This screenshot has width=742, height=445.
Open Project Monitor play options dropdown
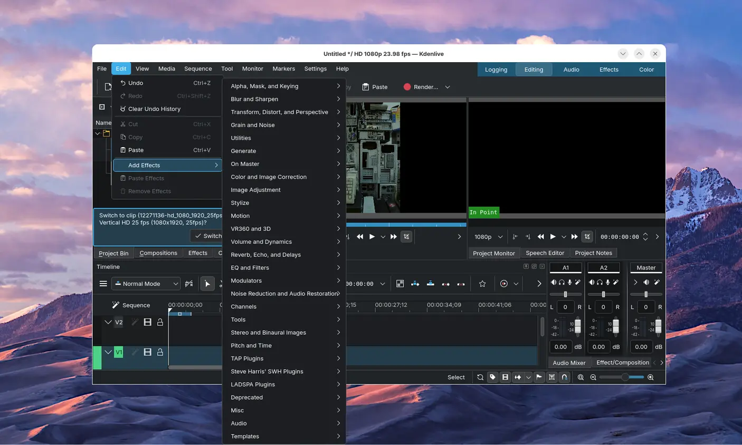(564, 237)
